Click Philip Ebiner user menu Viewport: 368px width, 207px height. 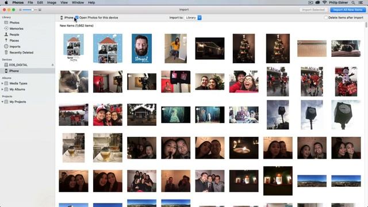coord(338,2)
